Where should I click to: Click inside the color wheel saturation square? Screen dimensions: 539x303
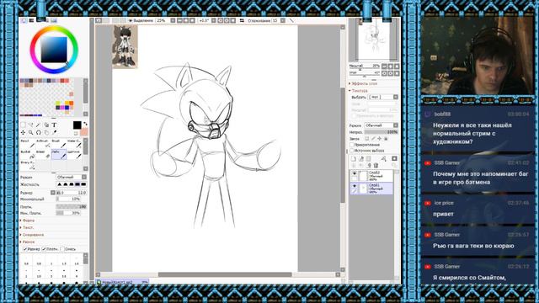(x=54, y=50)
